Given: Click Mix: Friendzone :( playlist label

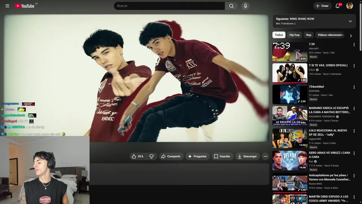Looking at the screenshot, I should tap(286, 24).
